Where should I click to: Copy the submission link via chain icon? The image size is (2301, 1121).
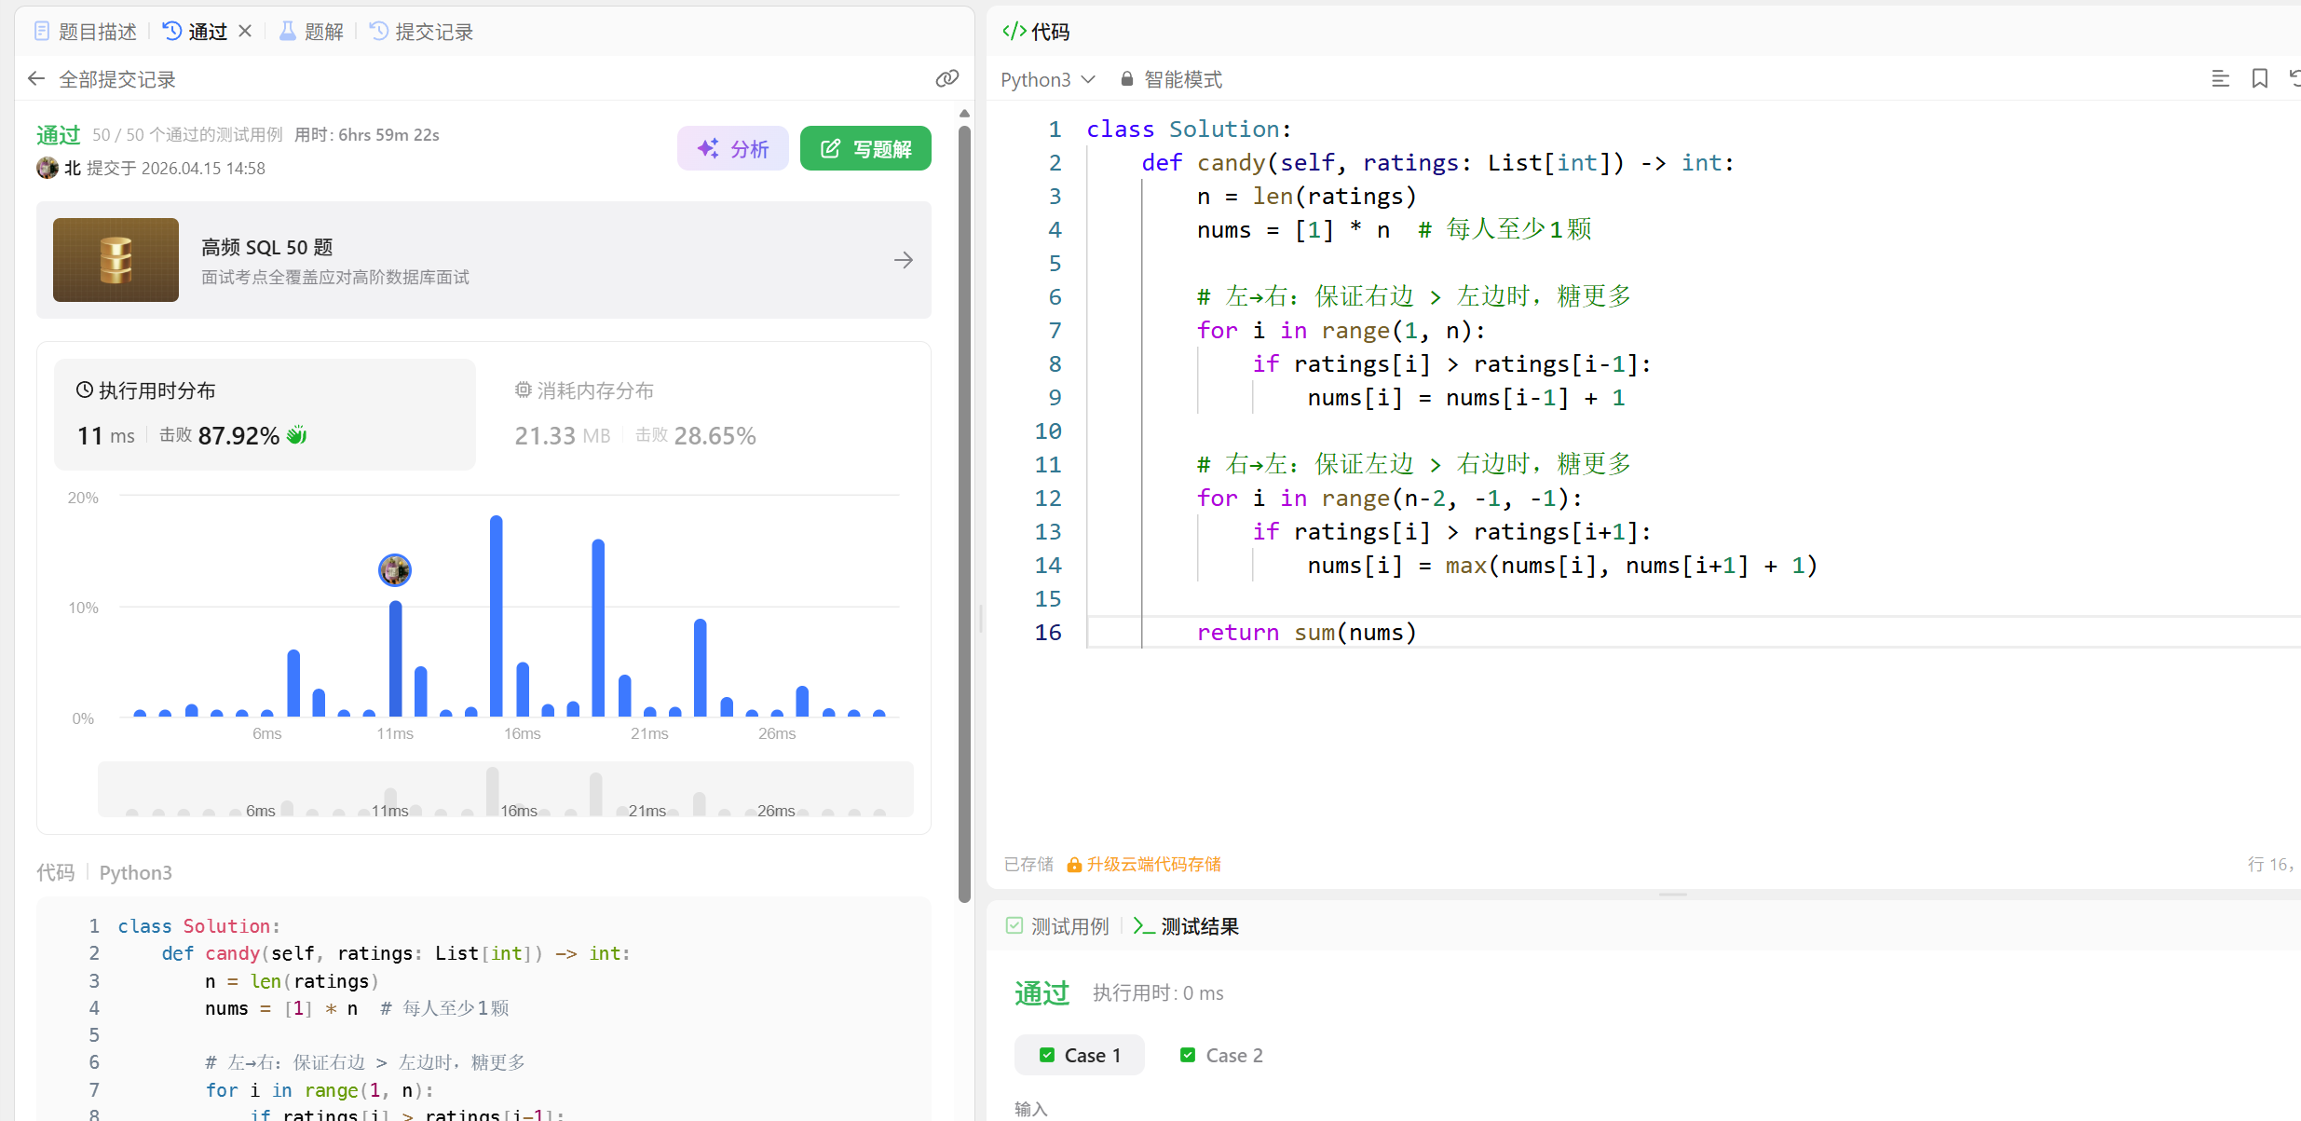pyautogui.click(x=946, y=79)
